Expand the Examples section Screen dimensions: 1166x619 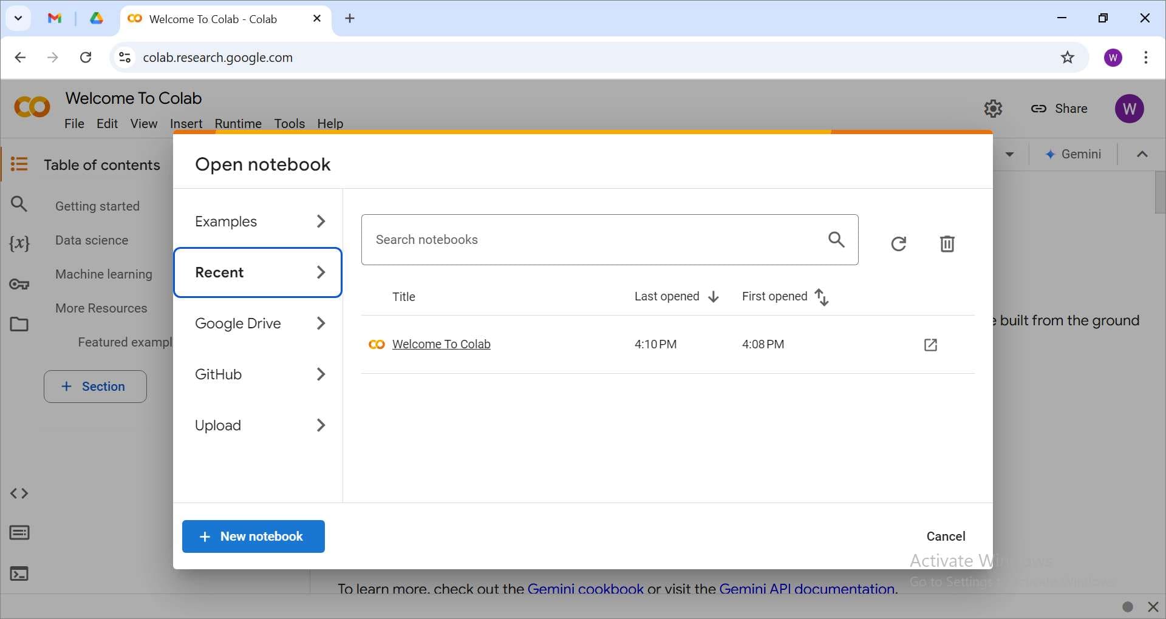[258, 222]
